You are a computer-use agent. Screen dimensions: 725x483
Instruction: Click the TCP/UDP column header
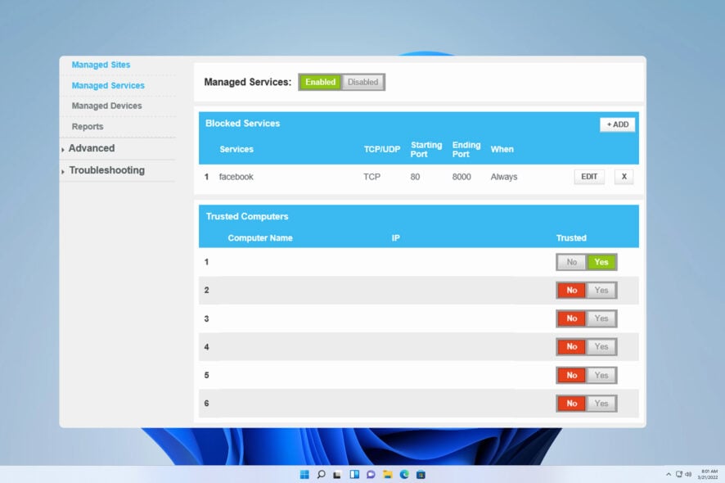[382, 150]
